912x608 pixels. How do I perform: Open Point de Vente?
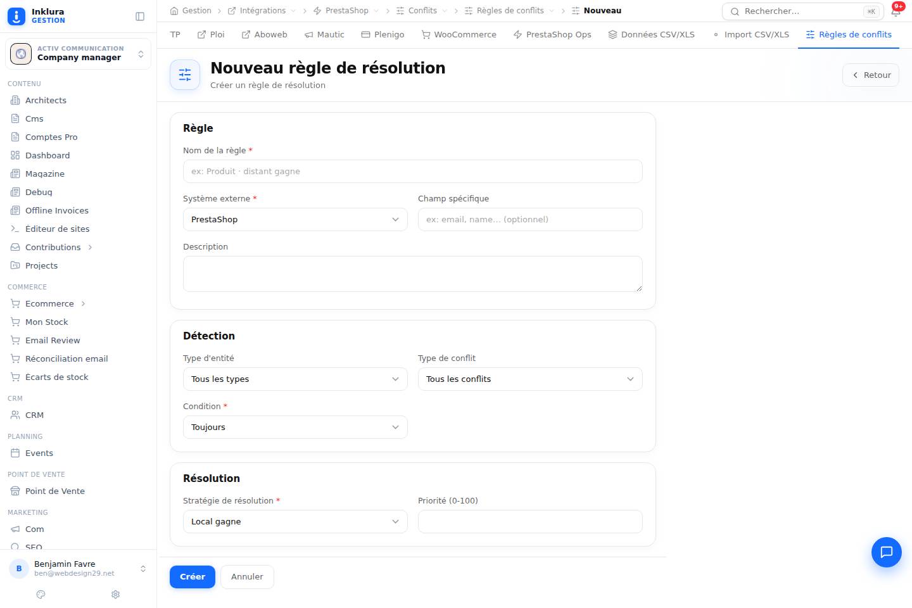[78, 491]
